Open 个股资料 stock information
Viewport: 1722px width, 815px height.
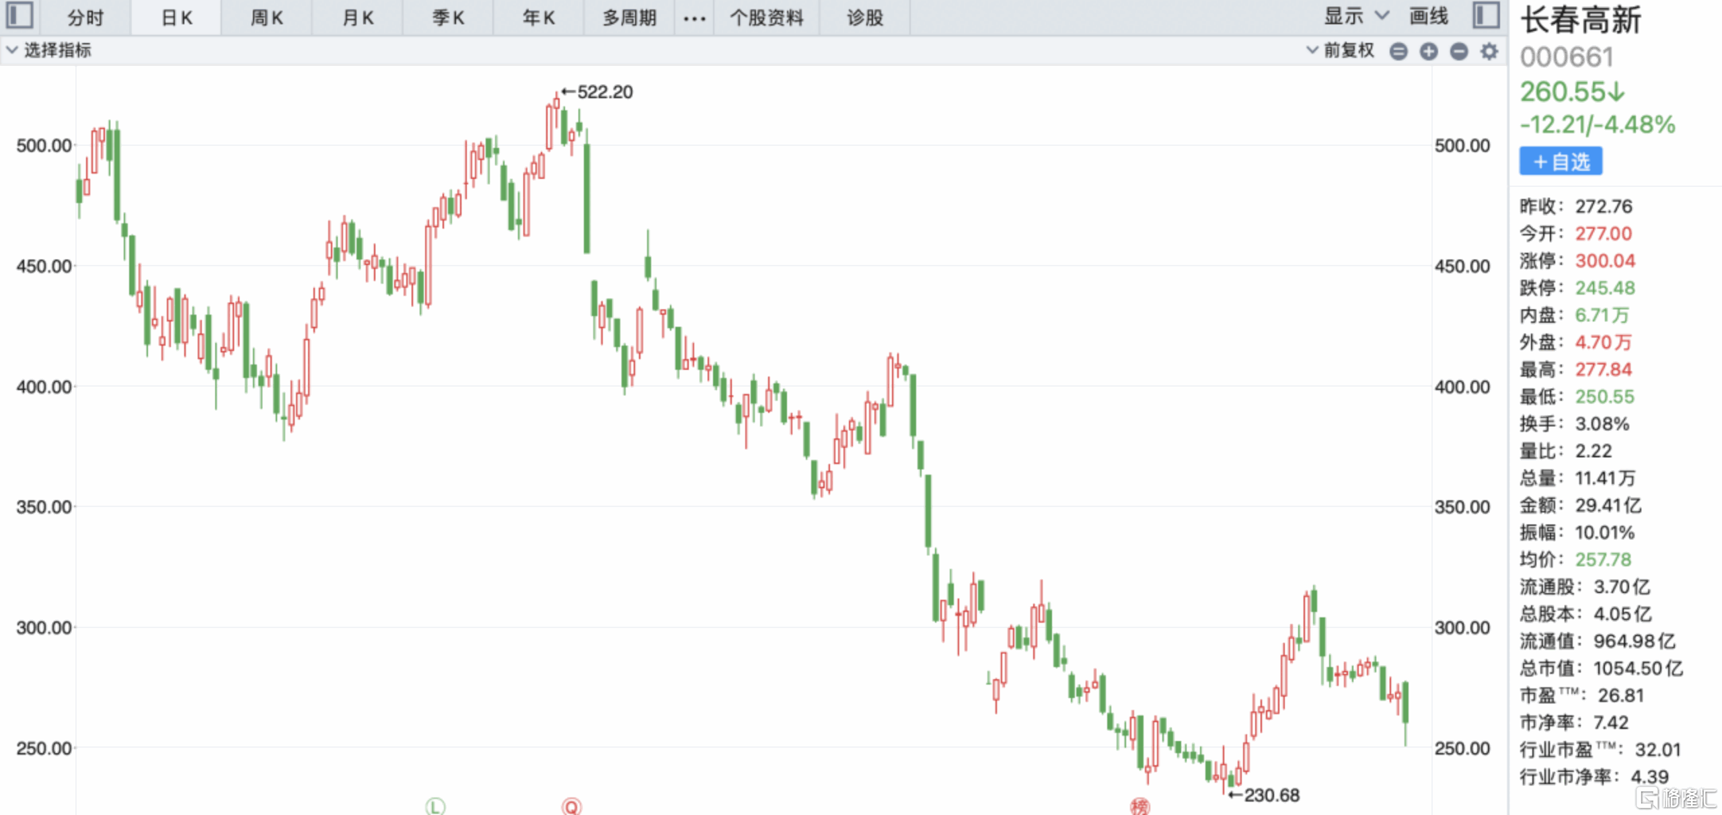[766, 17]
